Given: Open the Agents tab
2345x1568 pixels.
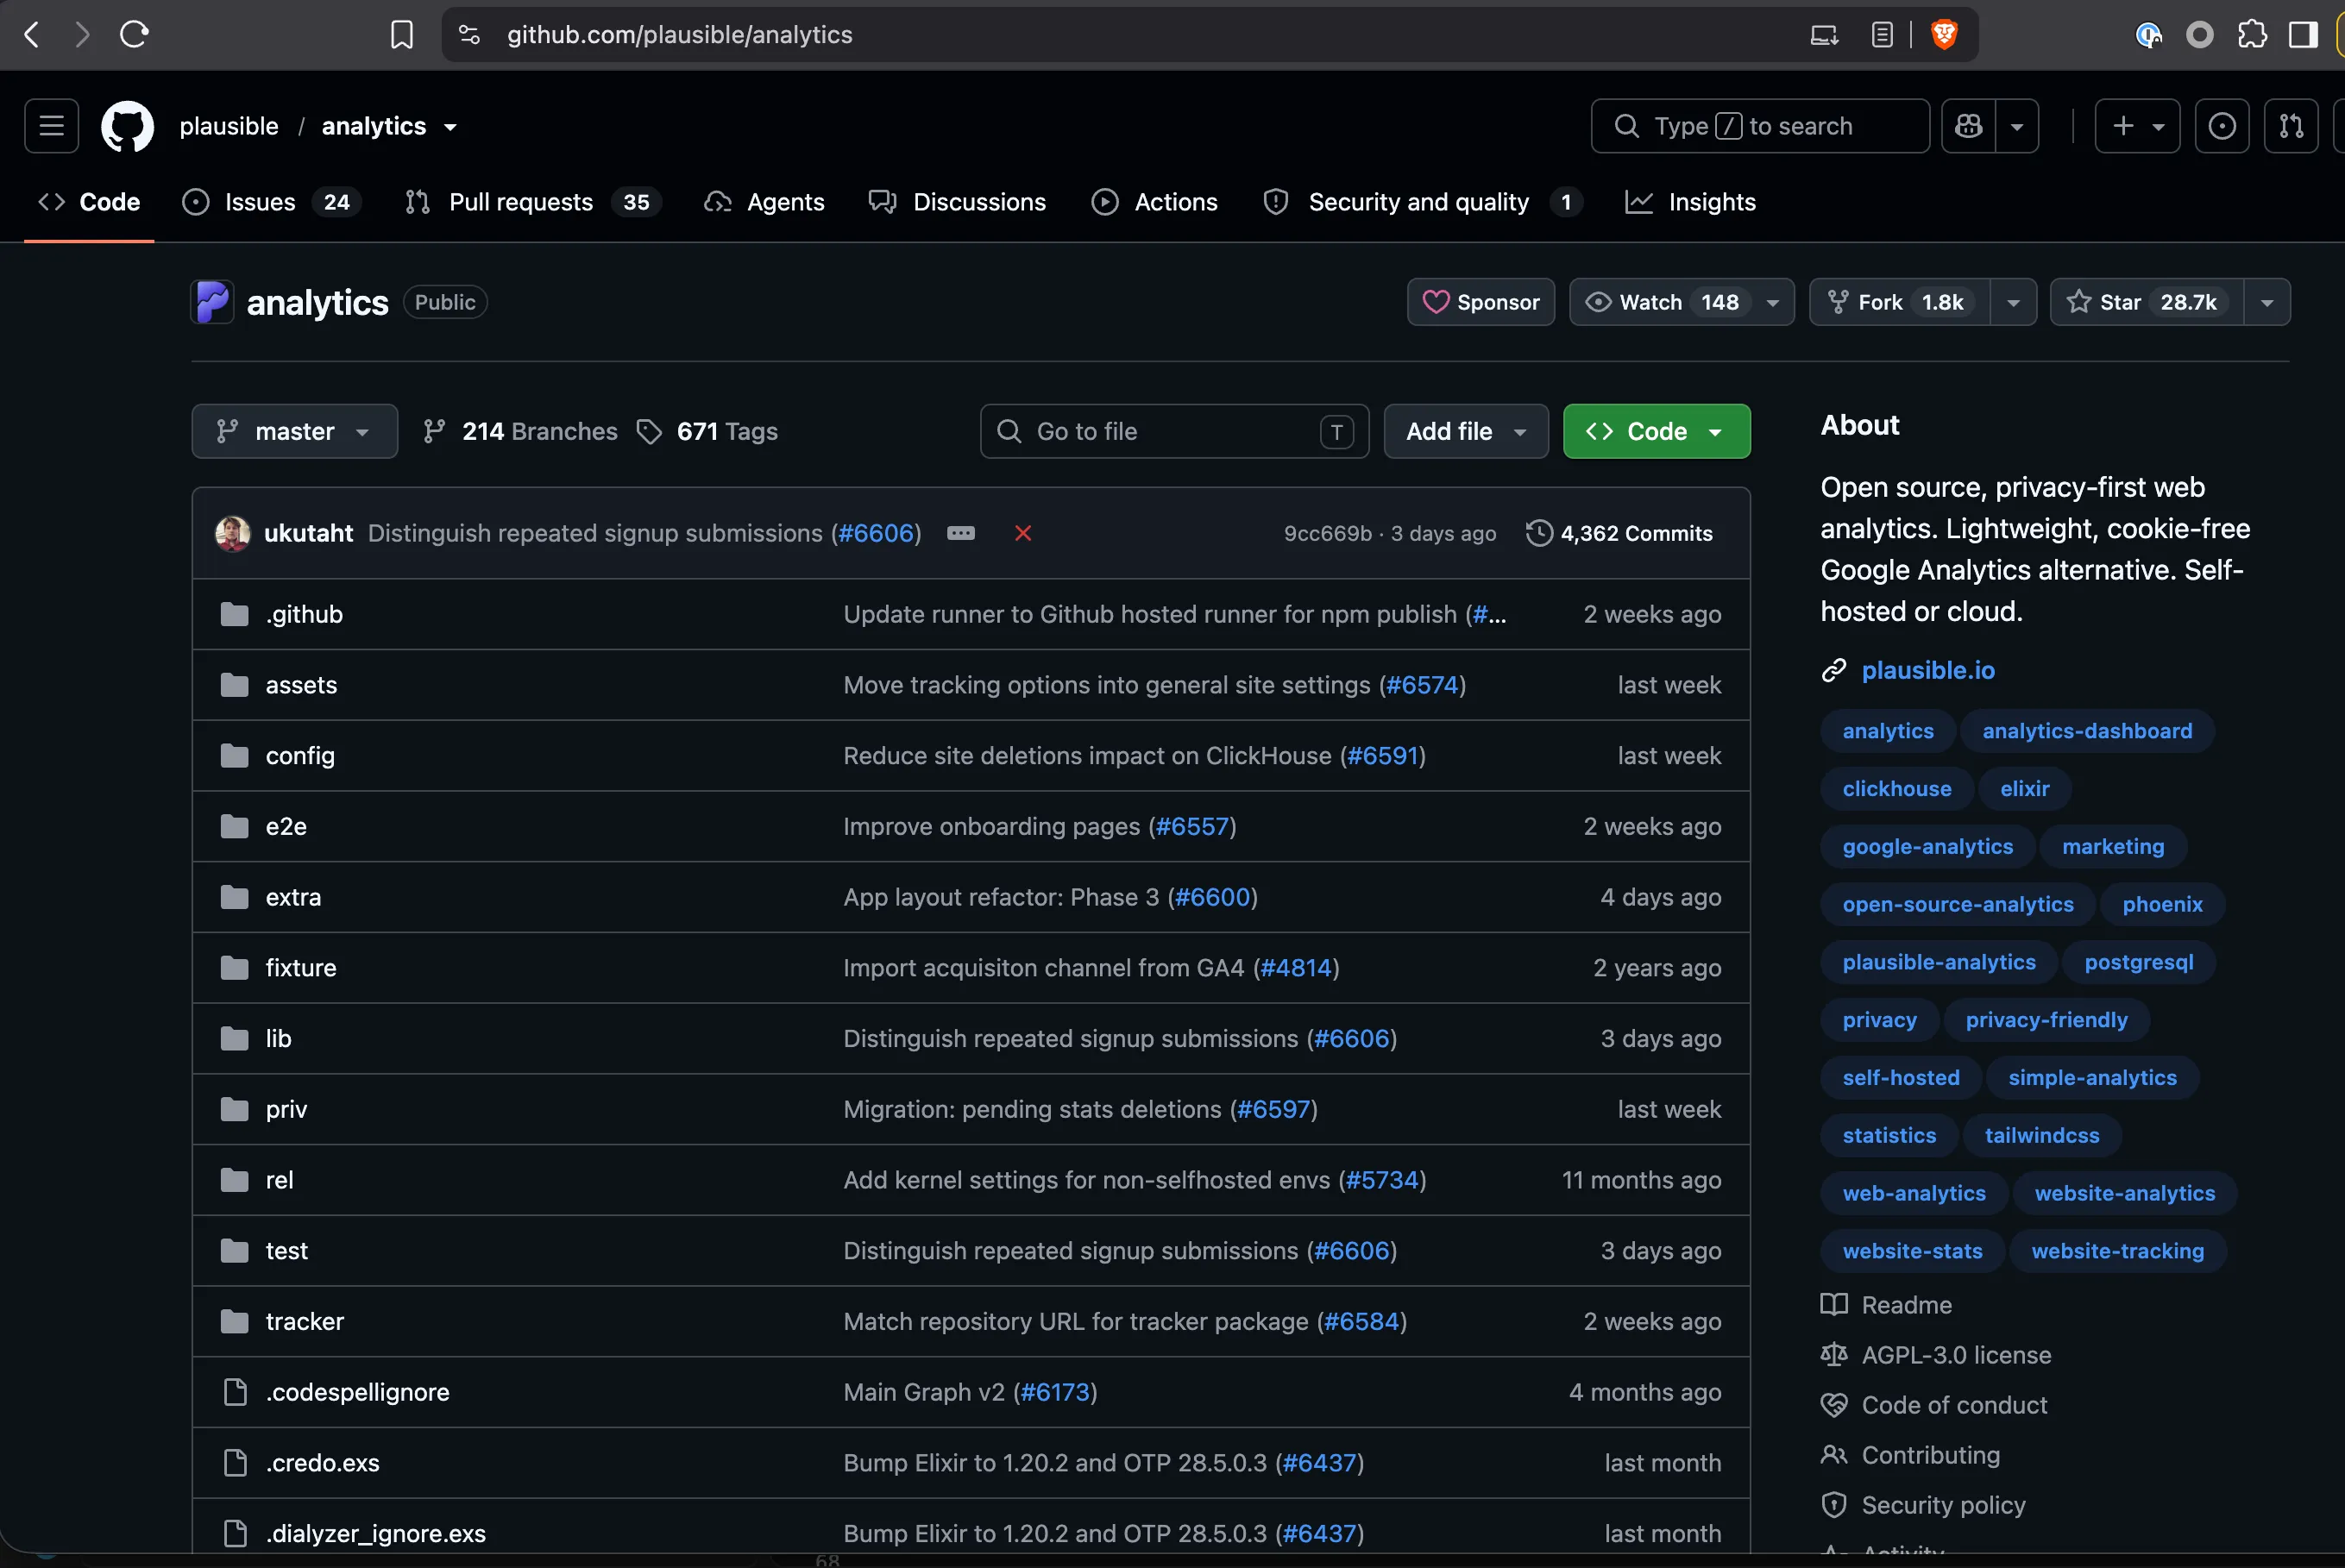Looking at the screenshot, I should 764,202.
